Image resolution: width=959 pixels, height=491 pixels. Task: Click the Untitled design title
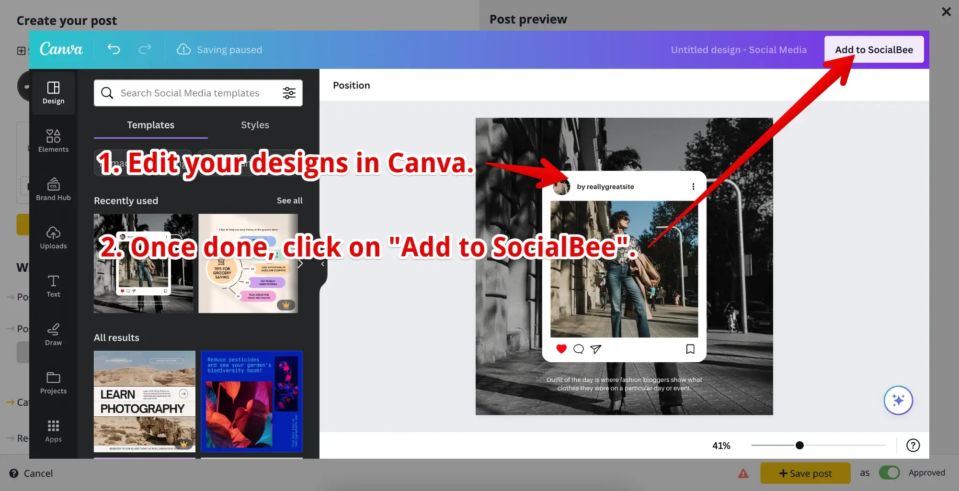coord(739,50)
